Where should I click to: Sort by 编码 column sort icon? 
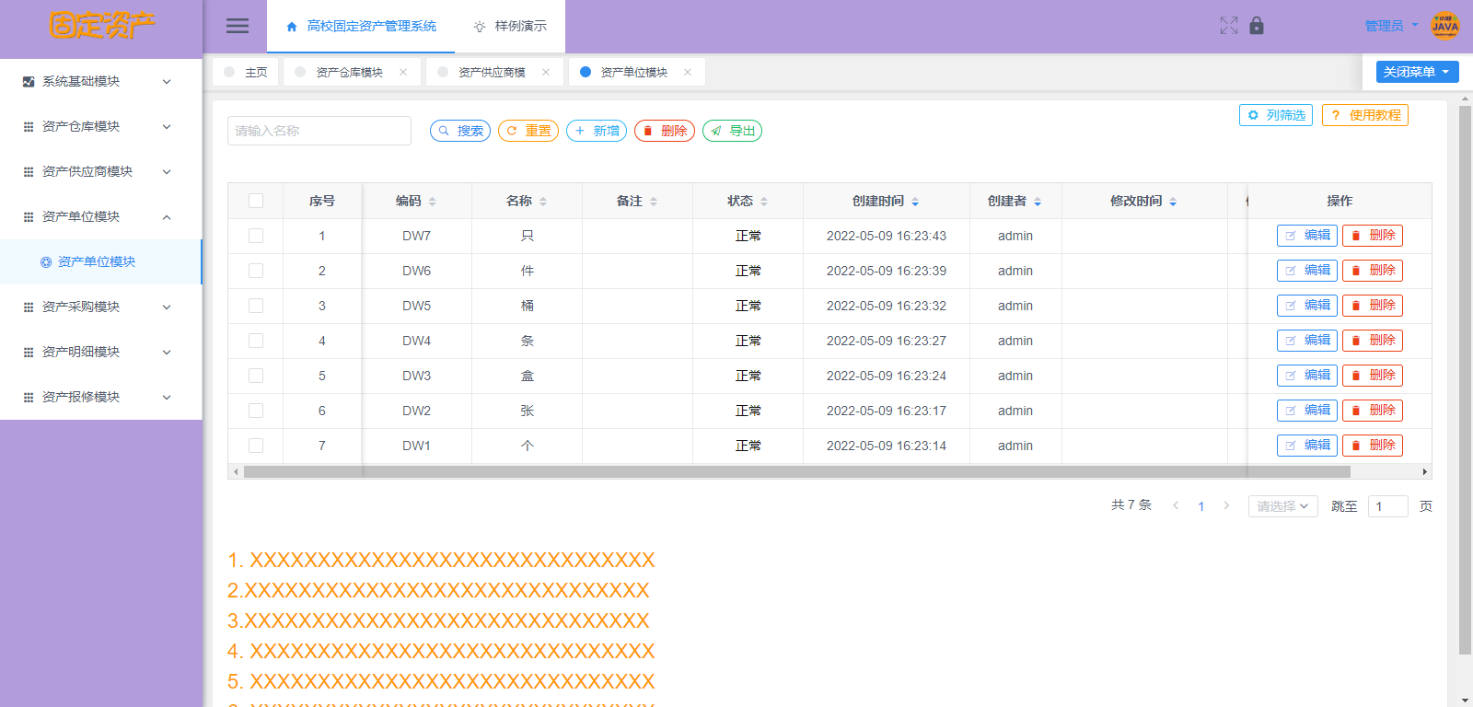[433, 202]
